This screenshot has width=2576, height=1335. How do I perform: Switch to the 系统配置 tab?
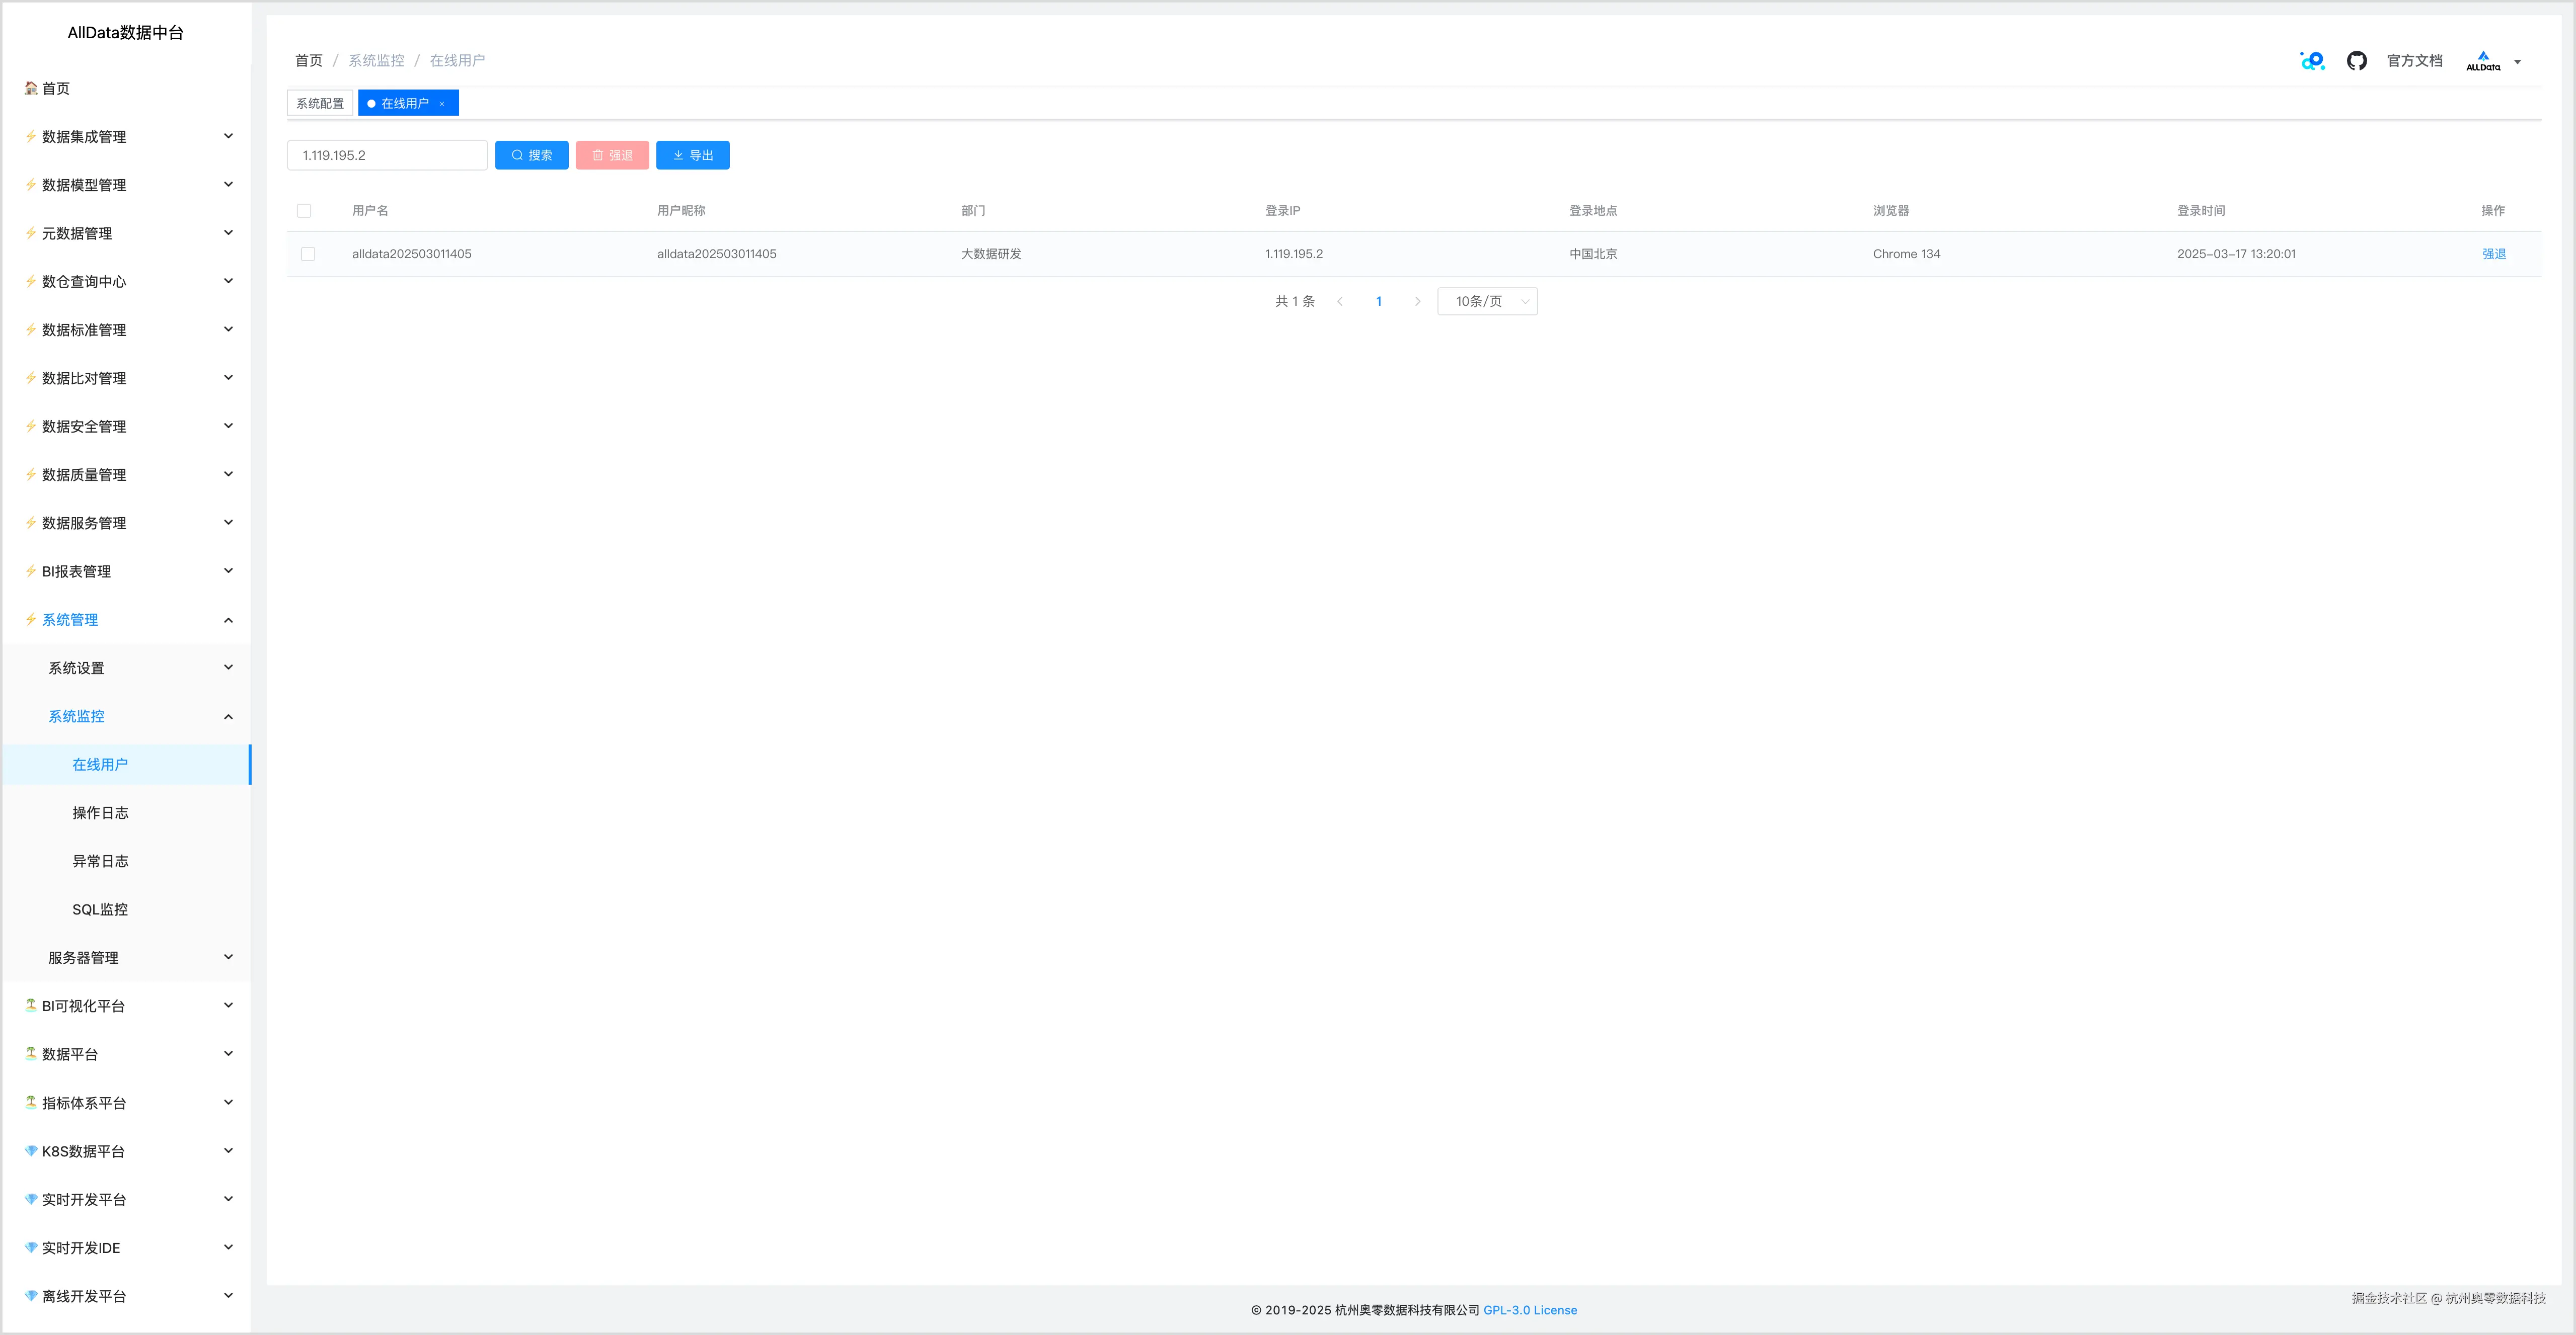pos(320,104)
